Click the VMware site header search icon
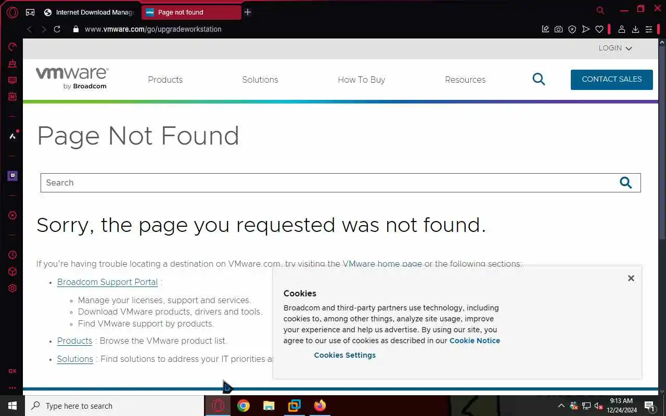This screenshot has width=666, height=416. tap(539, 79)
